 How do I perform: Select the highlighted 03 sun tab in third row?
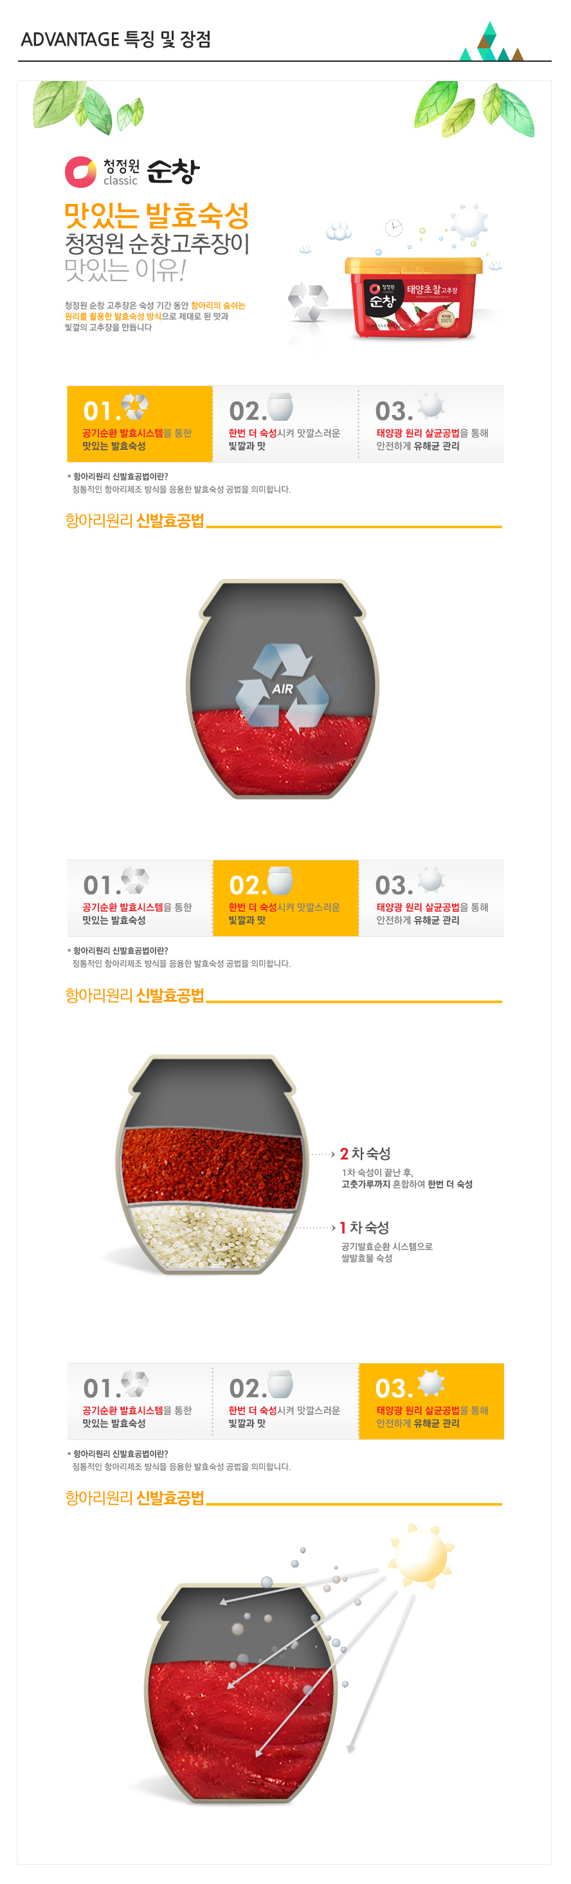431,1401
